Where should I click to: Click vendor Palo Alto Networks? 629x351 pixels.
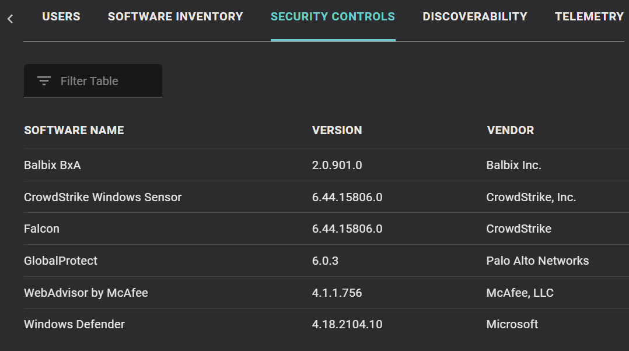537,261
